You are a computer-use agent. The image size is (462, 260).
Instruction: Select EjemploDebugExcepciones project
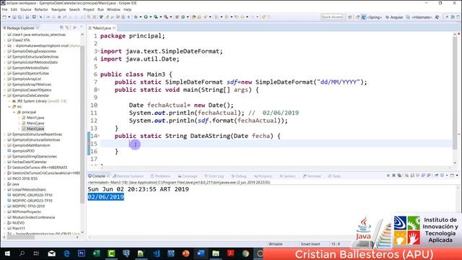tap(34, 51)
